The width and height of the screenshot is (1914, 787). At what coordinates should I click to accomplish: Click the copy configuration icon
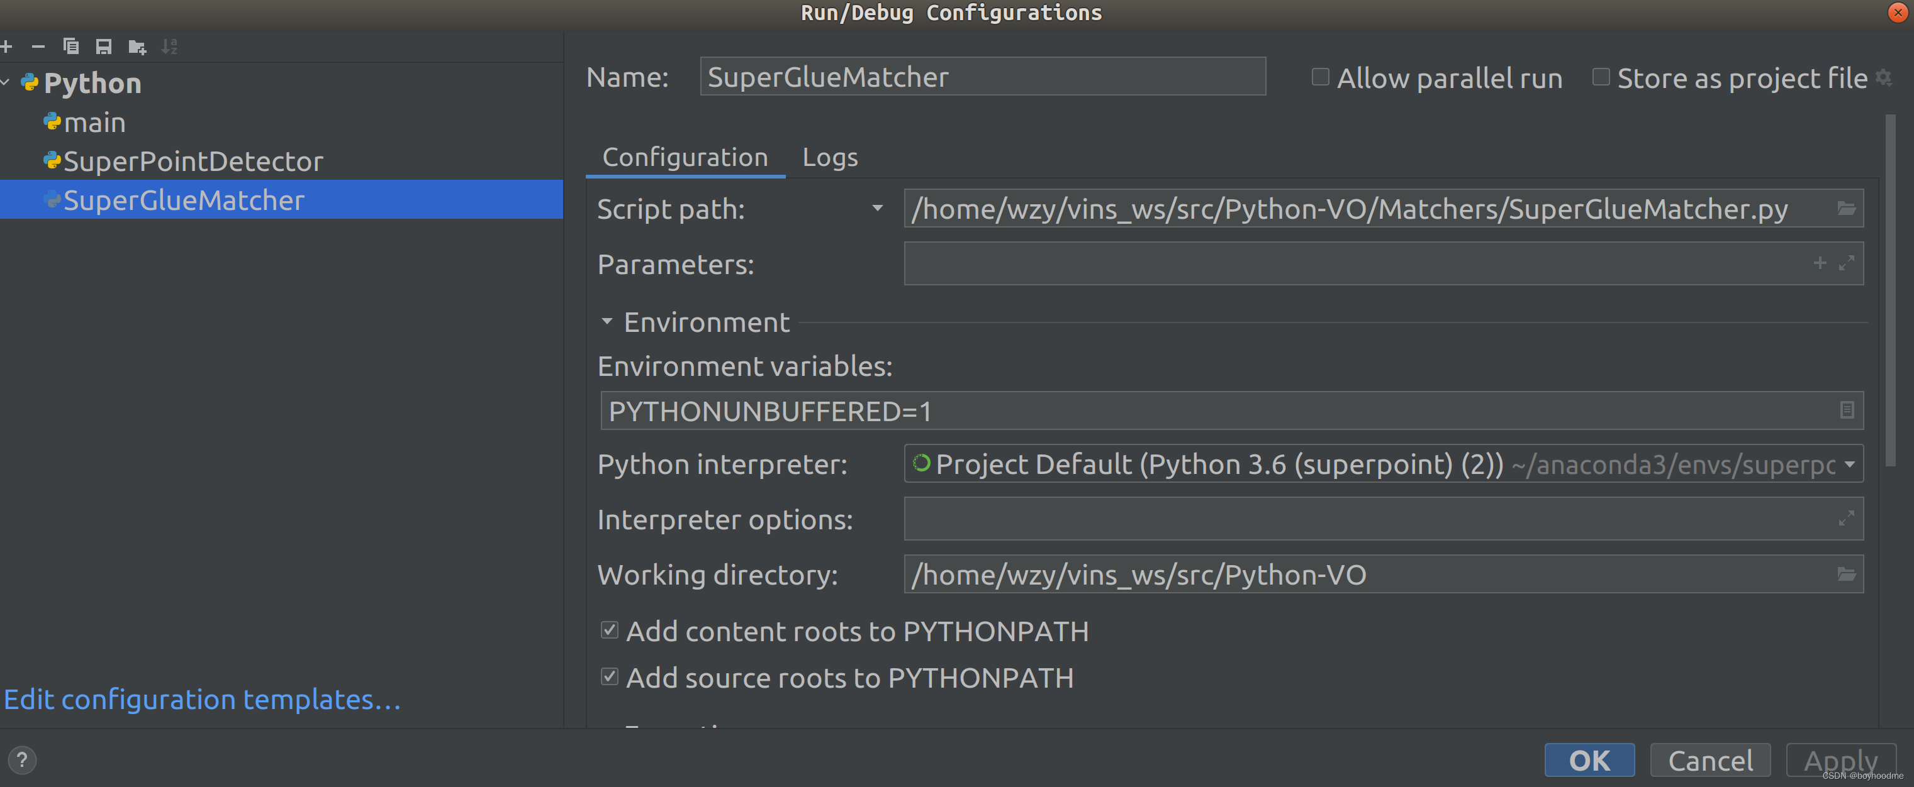tap(70, 47)
